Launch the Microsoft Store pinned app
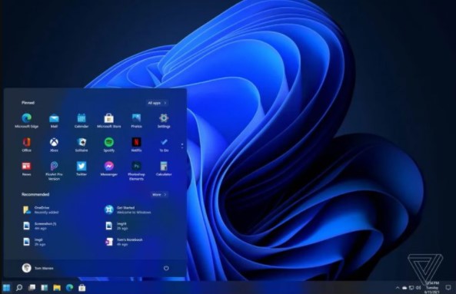Image resolution: width=456 pixels, height=294 pixels. (108, 121)
